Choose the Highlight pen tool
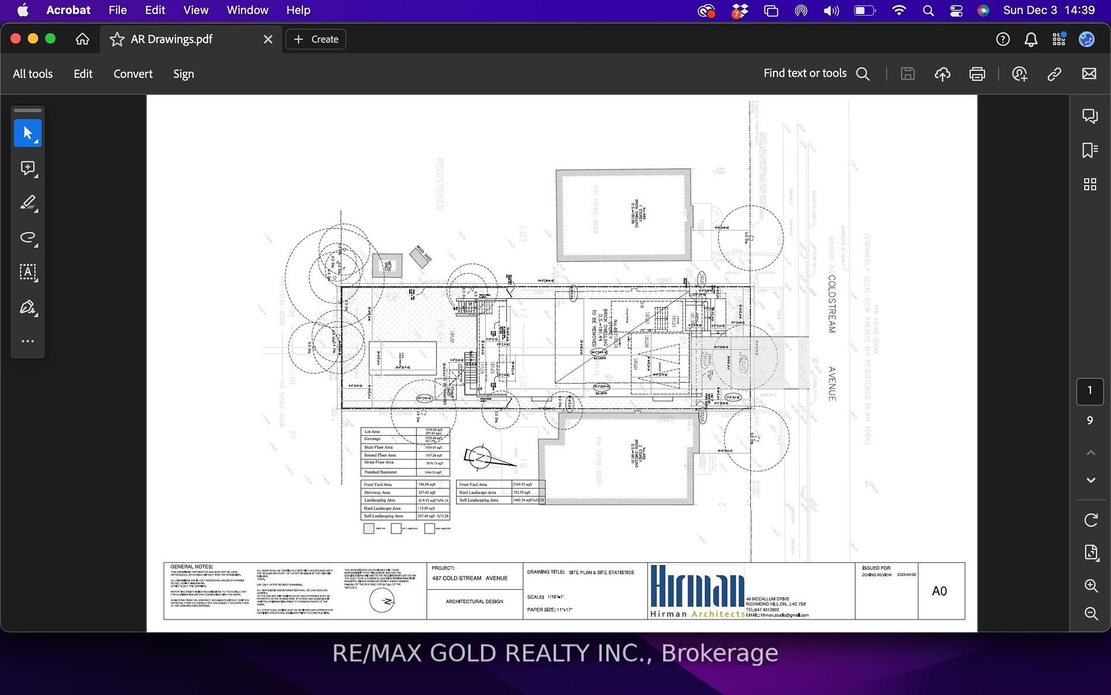Image resolution: width=1111 pixels, height=695 pixels. coord(27,203)
